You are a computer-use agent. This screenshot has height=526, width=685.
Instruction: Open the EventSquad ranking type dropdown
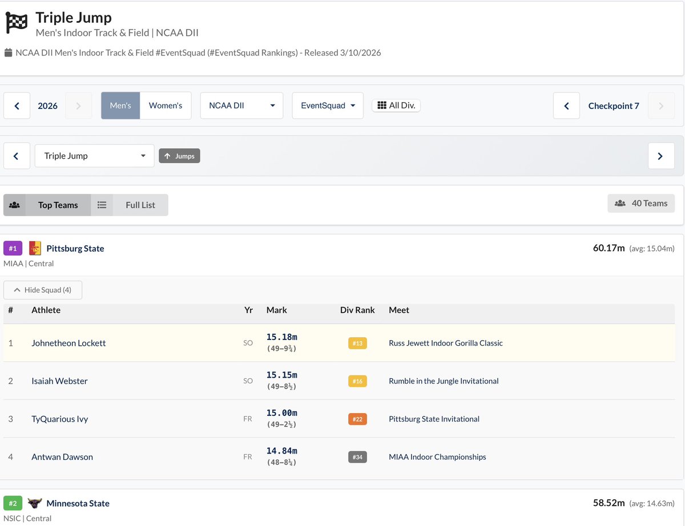click(328, 106)
